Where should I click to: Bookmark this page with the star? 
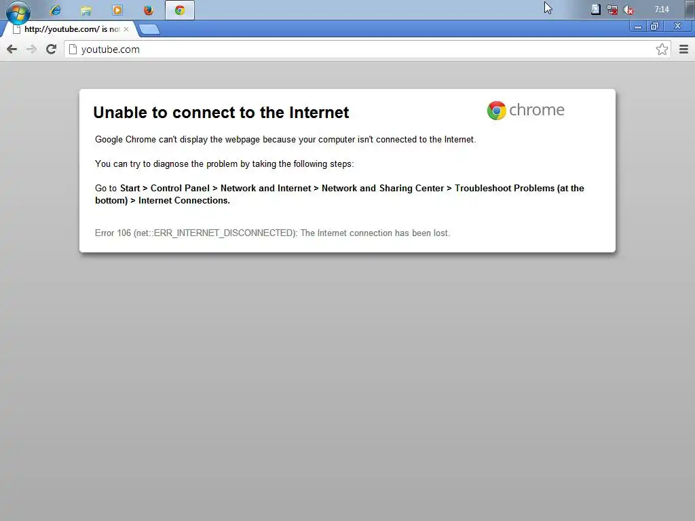pyautogui.click(x=662, y=49)
